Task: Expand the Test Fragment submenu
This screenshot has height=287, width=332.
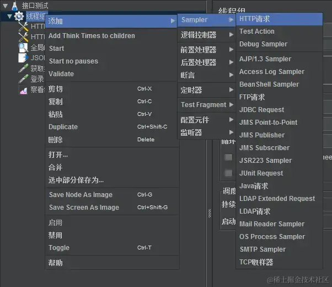Action: tap(206, 105)
